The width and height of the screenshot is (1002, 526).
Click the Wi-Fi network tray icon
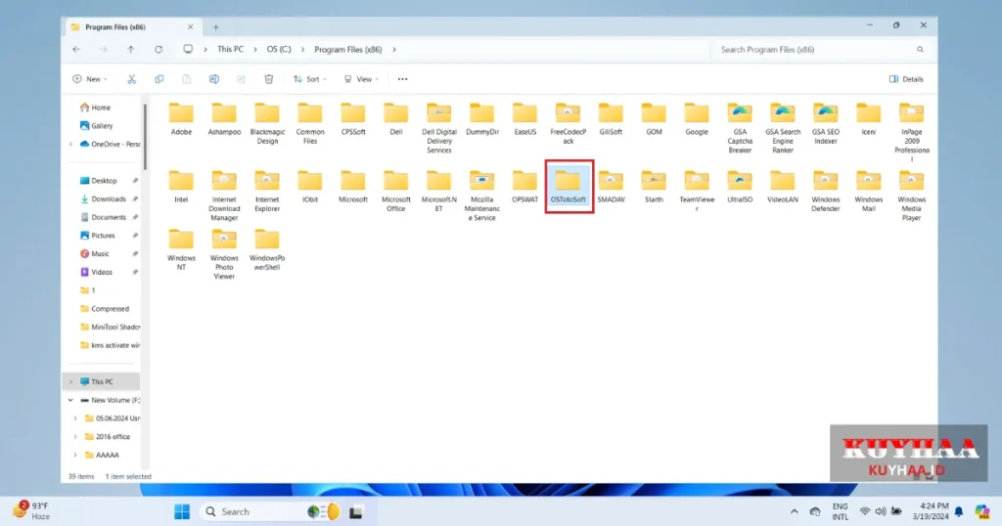pyautogui.click(x=865, y=511)
